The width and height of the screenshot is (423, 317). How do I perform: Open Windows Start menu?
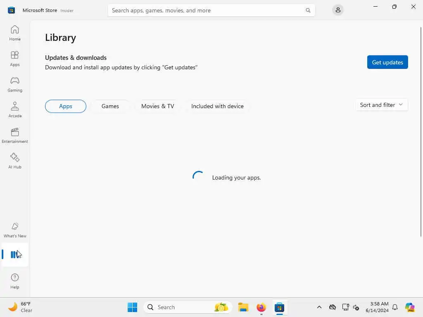(x=132, y=307)
